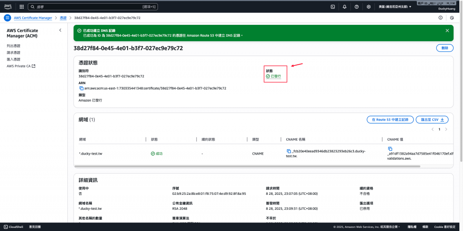
Task: Click the AWS Certificate Manager breadcrumb
Action: (33, 18)
